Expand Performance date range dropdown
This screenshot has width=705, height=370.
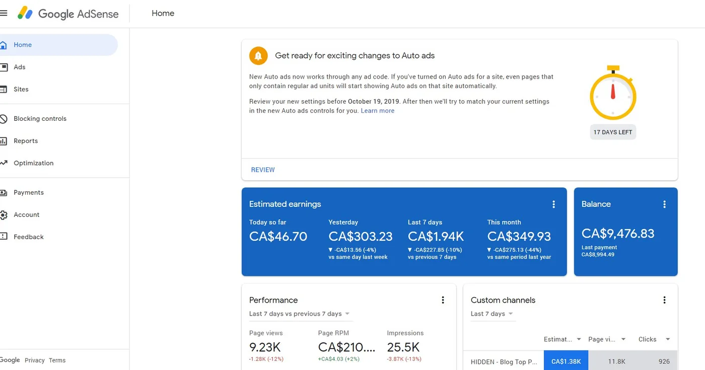coord(301,314)
